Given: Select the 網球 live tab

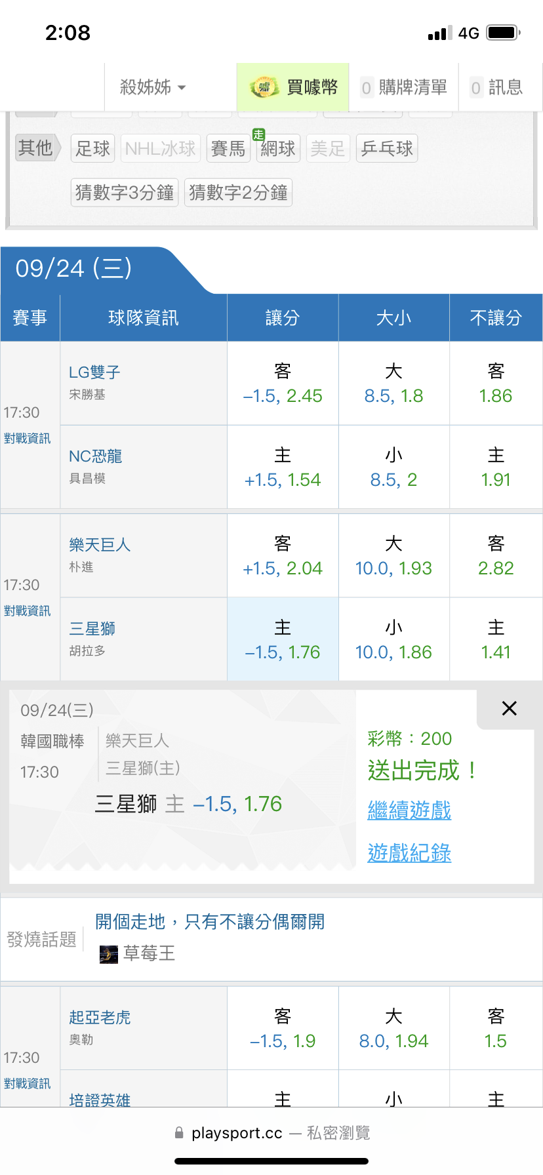Looking at the screenshot, I should pyautogui.click(x=277, y=149).
